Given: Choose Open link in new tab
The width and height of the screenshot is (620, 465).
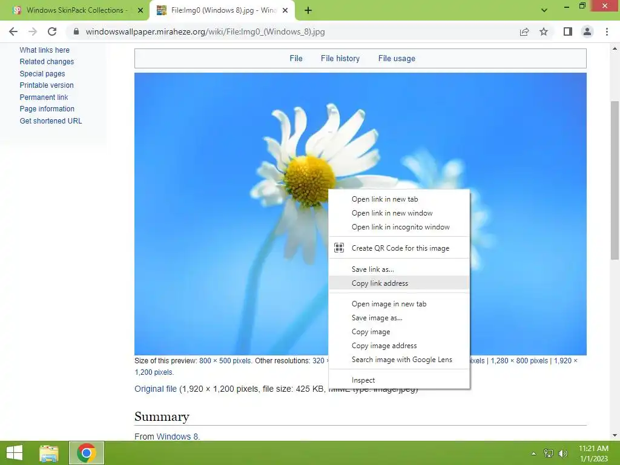Looking at the screenshot, I should click(x=399, y=199).
